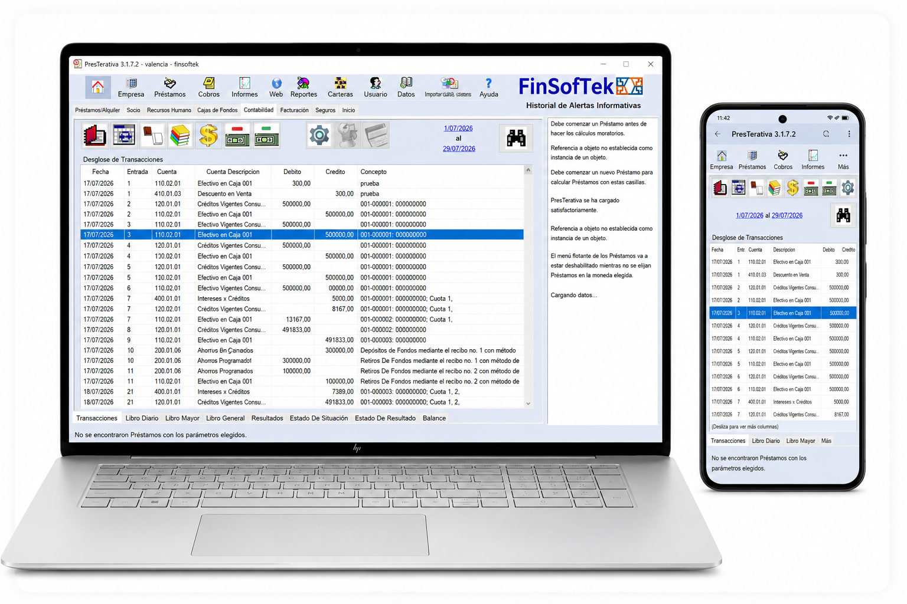Click the stacked colored books icon on laptop
The image size is (907, 604).
pos(180,135)
